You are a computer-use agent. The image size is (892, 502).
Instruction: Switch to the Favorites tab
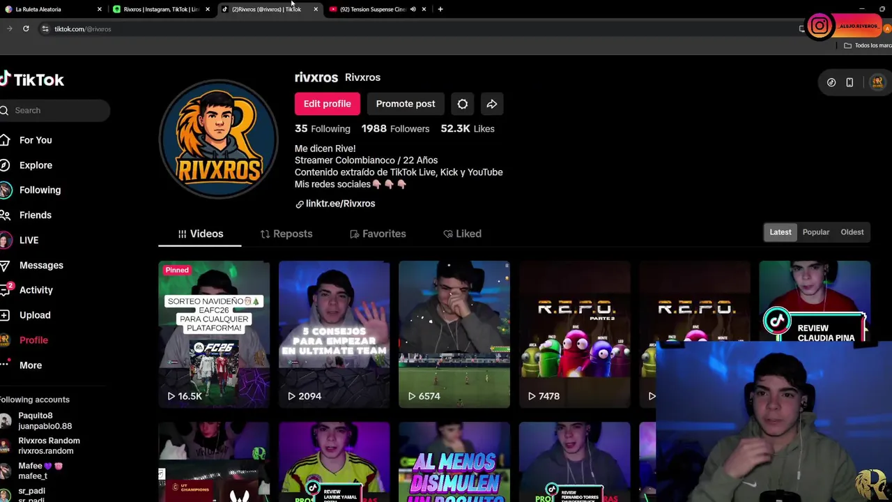(x=378, y=234)
